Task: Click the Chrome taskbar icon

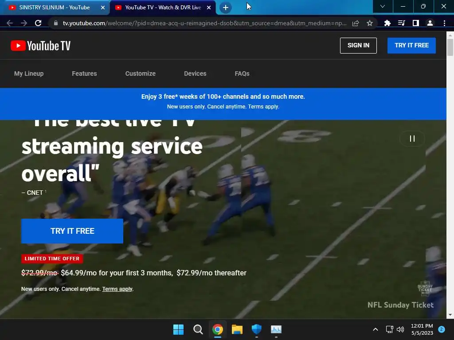Action: [217, 329]
